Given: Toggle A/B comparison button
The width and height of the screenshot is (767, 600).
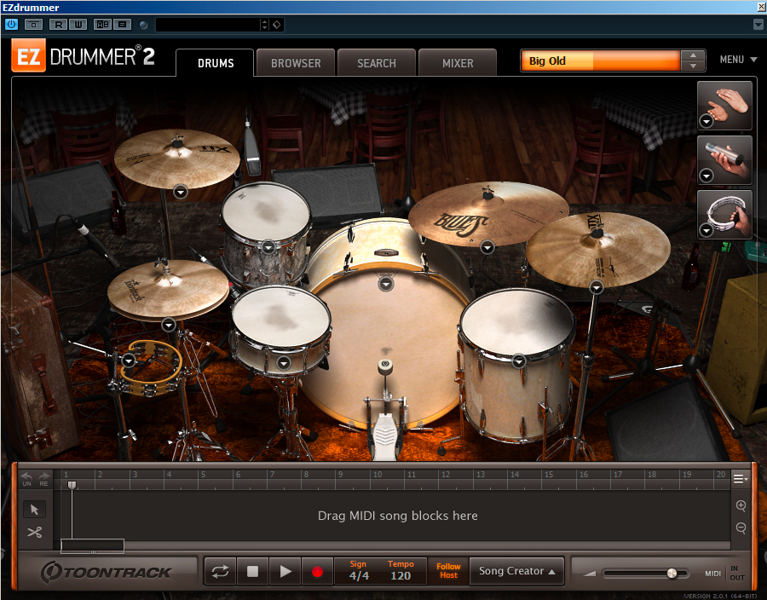Looking at the screenshot, I should (103, 25).
